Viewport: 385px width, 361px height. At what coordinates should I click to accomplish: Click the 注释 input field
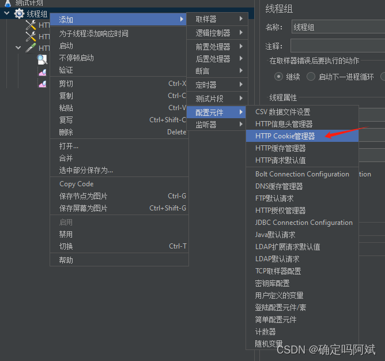click(338, 46)
